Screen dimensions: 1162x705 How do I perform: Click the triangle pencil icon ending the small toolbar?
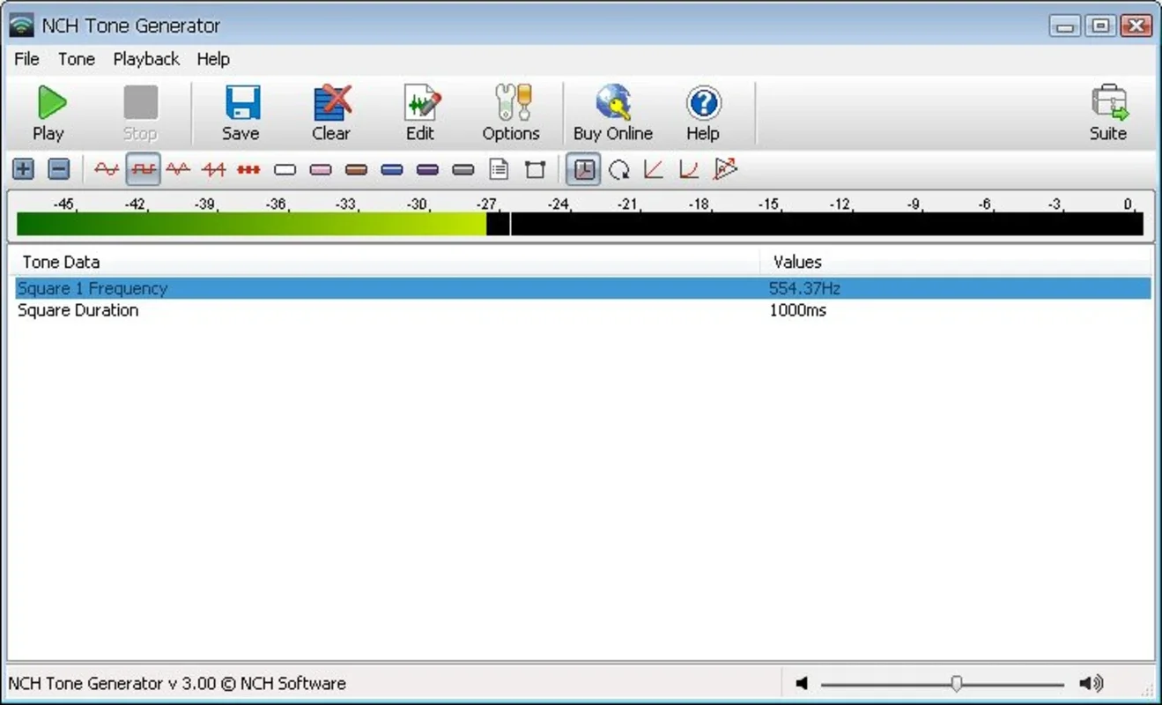(725, 169)
